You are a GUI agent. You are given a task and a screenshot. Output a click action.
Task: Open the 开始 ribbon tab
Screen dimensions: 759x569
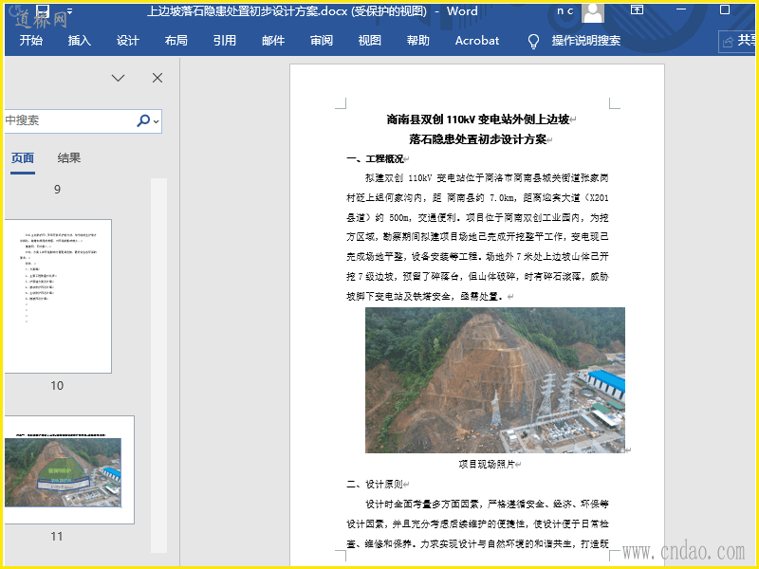pyautogui.click(x=31, y=41)
